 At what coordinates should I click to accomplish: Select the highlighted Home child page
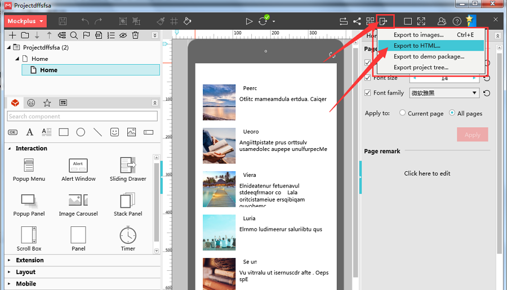[x=91, y=70]
